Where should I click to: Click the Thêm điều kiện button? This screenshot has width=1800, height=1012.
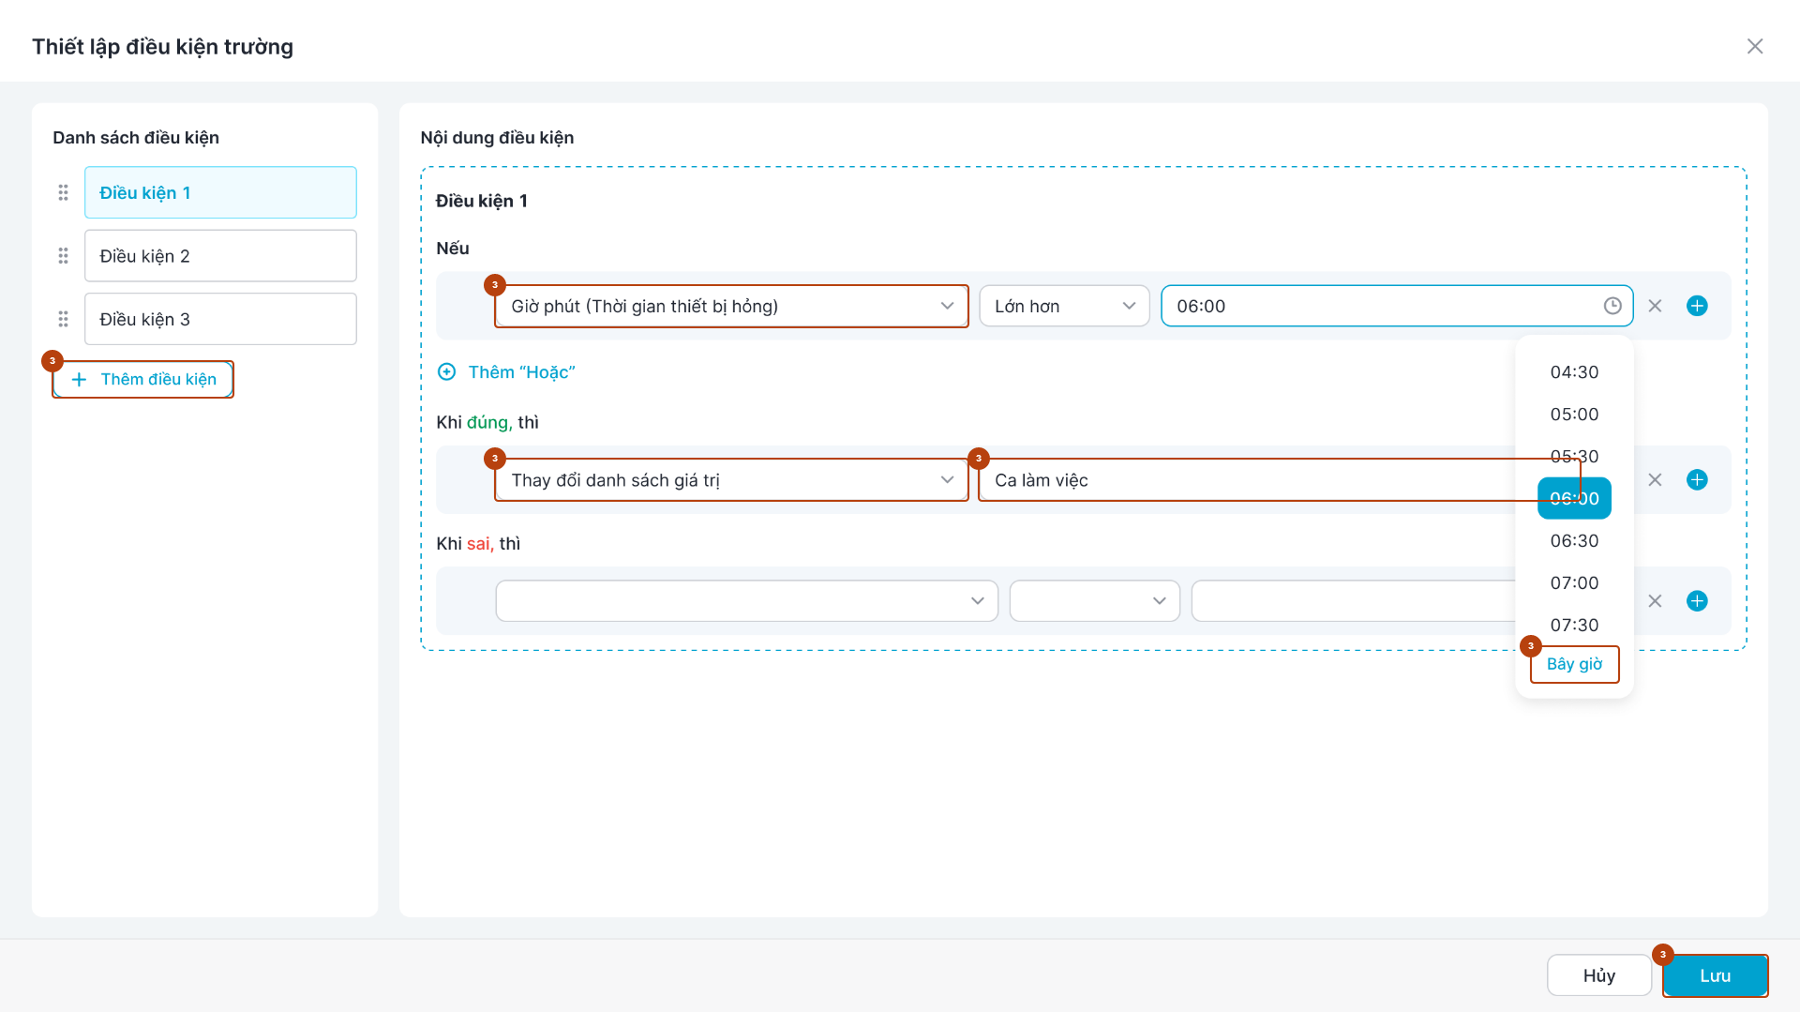pyautogui.click(x=143, y=379)
